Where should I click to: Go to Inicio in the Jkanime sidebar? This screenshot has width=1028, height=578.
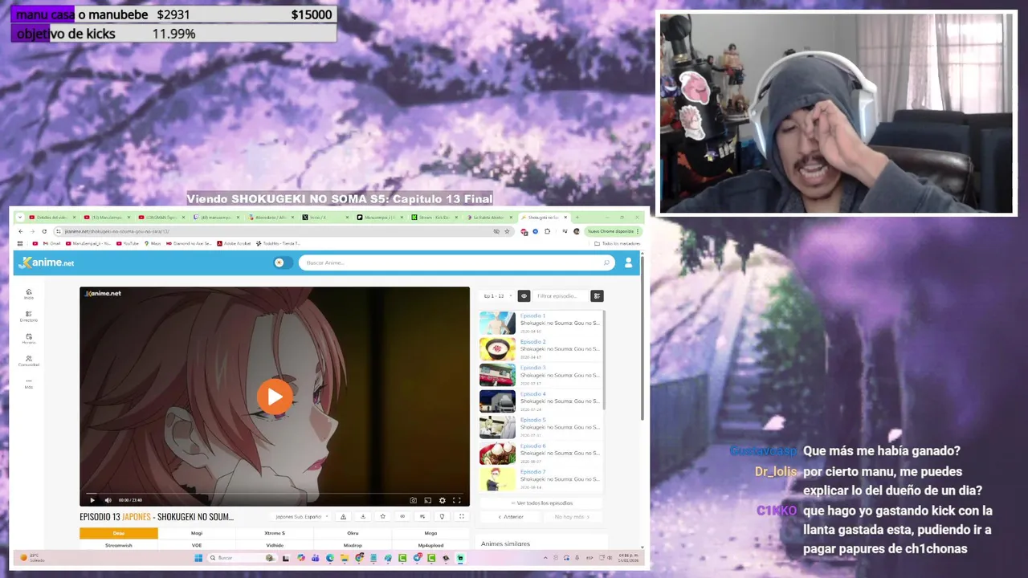(x=29, y=294)
